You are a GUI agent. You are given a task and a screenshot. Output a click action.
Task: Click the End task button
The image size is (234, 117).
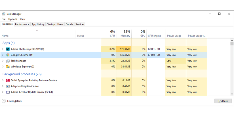point(223,101)
